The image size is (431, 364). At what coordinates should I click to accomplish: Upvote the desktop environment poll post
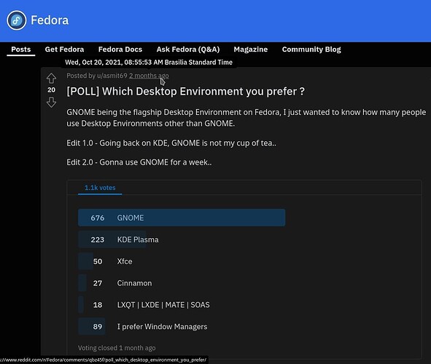[x=51, y=78]
